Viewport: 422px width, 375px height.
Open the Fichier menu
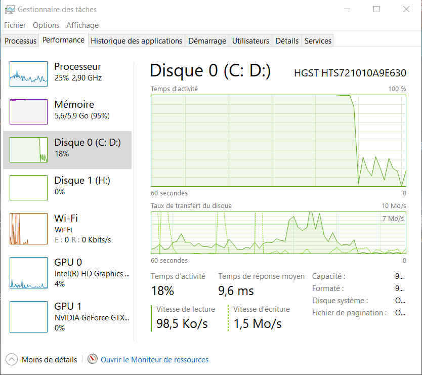15,25
